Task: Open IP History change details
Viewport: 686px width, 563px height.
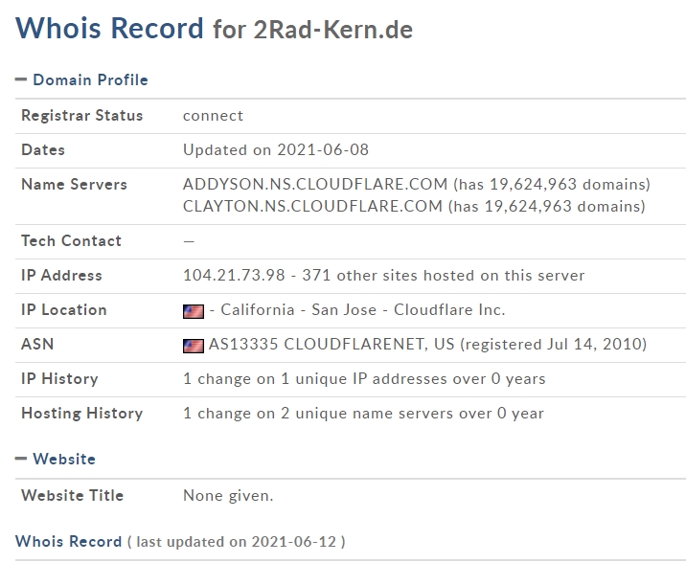Action: (x=364, y=379)
